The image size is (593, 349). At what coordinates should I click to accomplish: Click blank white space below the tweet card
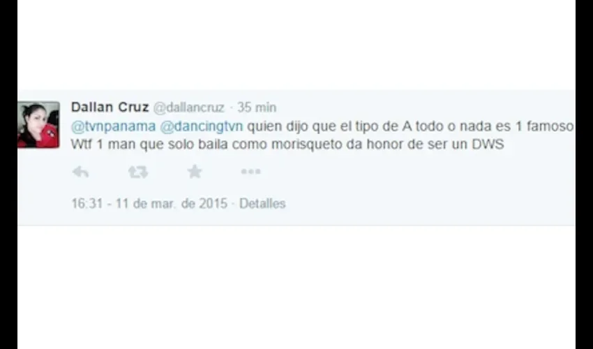pyautogui.click(x=296, y=288)
